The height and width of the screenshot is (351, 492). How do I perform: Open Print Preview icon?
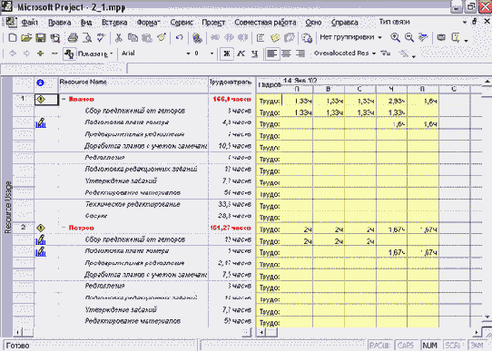click(x=87, y=38)
